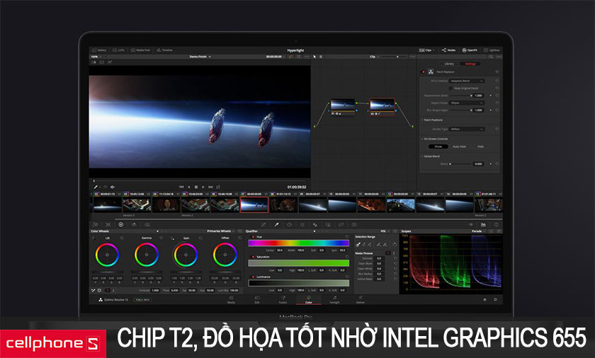This screenshot has width=595, height=358.
Task: Click the OpenFX button in top bar
Action: coord(470,50)
